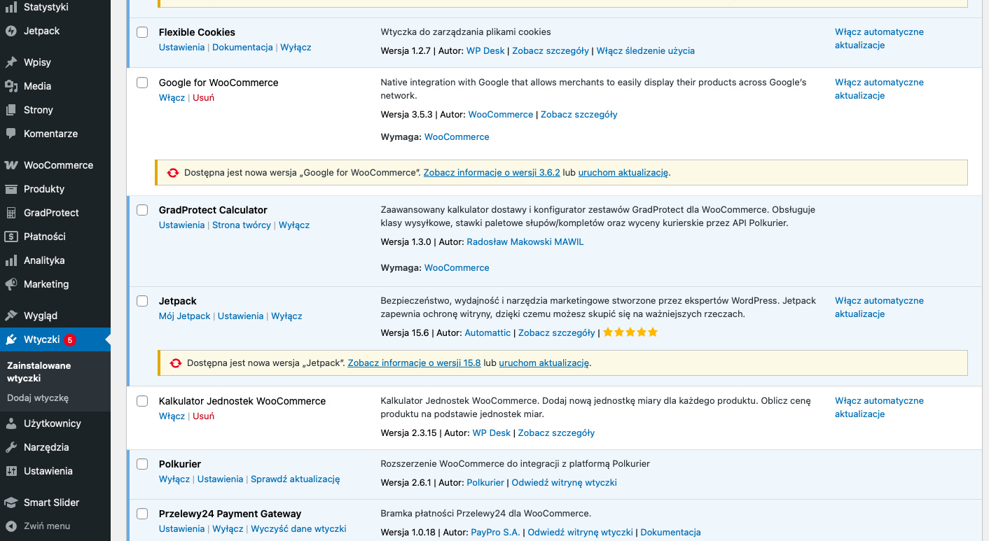Open the WooCommerce menu

55,165
